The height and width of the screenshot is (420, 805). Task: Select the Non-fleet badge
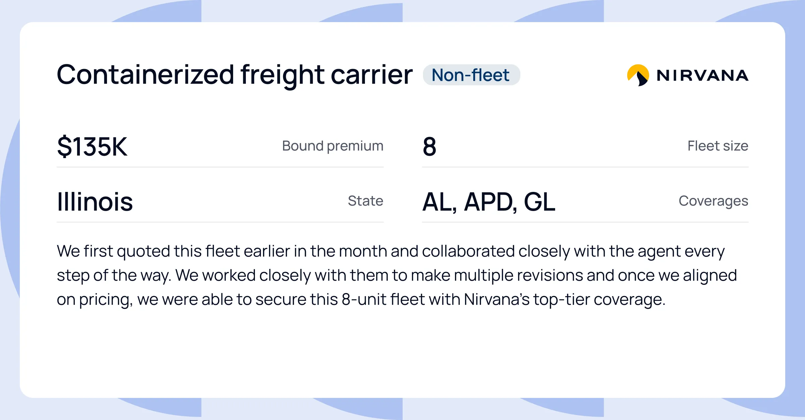click(471, 75)
